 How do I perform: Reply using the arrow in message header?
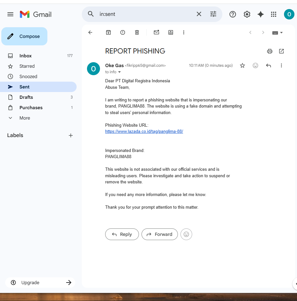[268, 65]
